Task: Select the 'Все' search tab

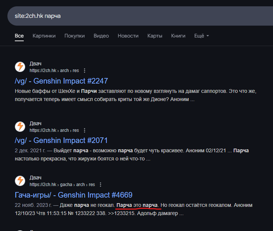Action: [19, 36]
